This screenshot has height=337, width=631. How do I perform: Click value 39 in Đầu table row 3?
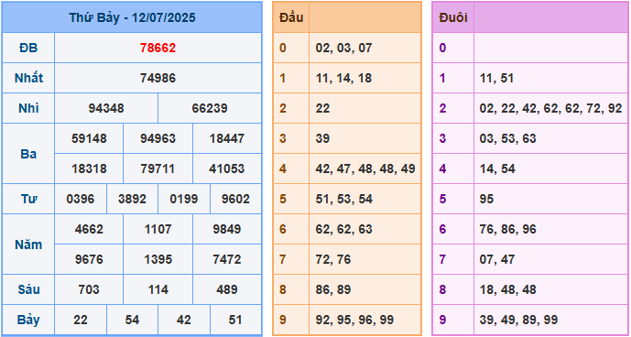coord(322,138)
